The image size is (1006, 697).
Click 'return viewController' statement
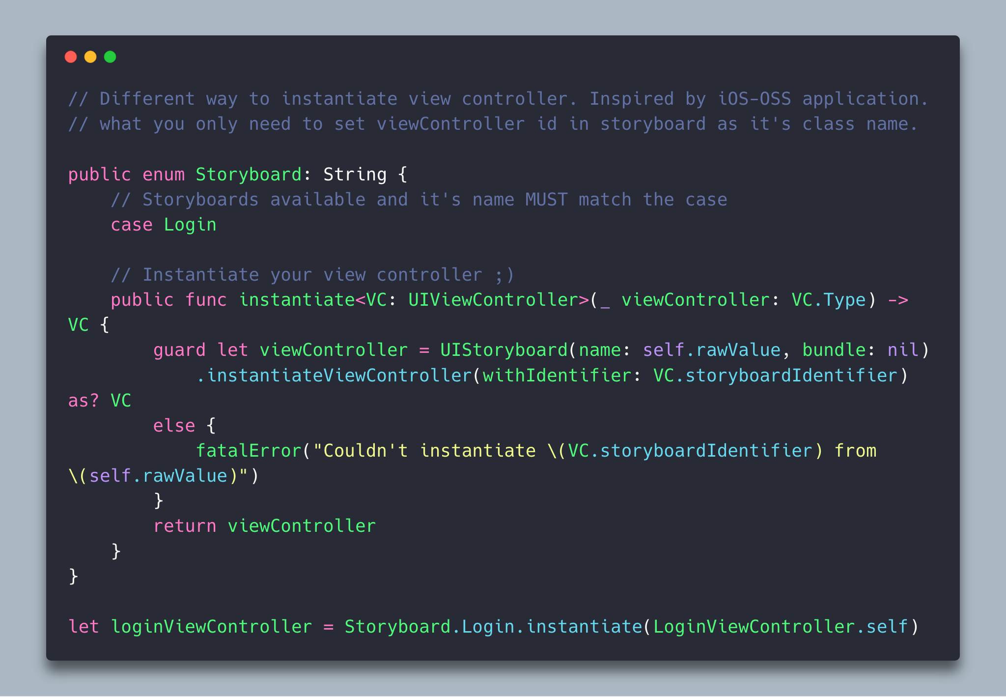(x=264, y=526)
